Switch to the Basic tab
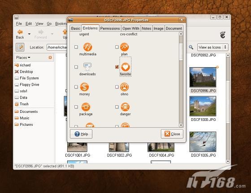 76,28
